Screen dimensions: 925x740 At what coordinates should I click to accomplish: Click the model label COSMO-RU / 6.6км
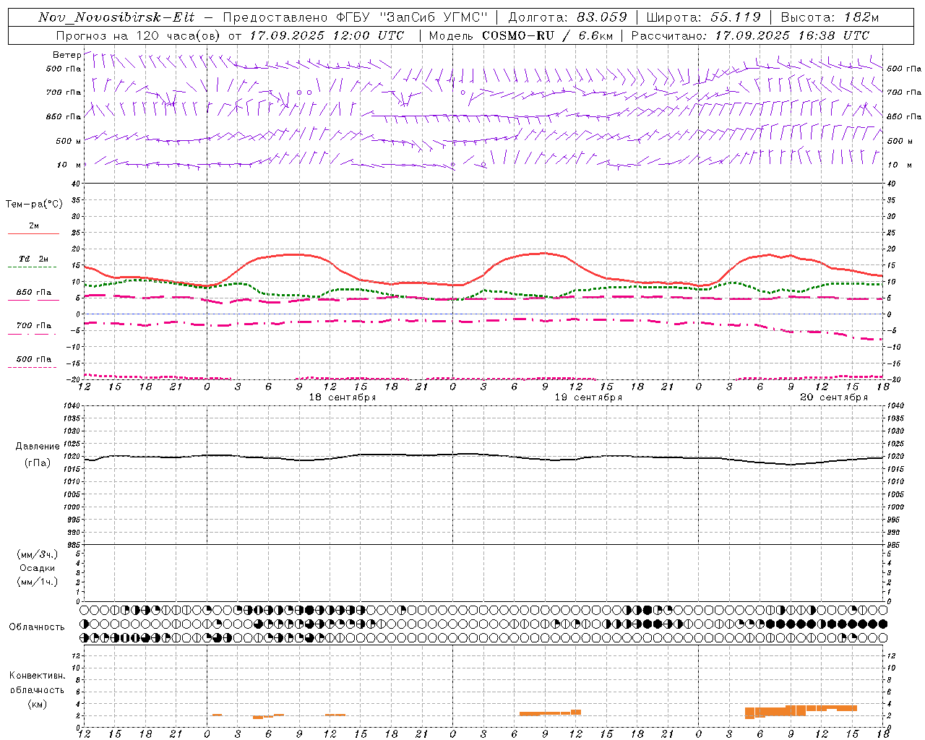coord(548,35)
